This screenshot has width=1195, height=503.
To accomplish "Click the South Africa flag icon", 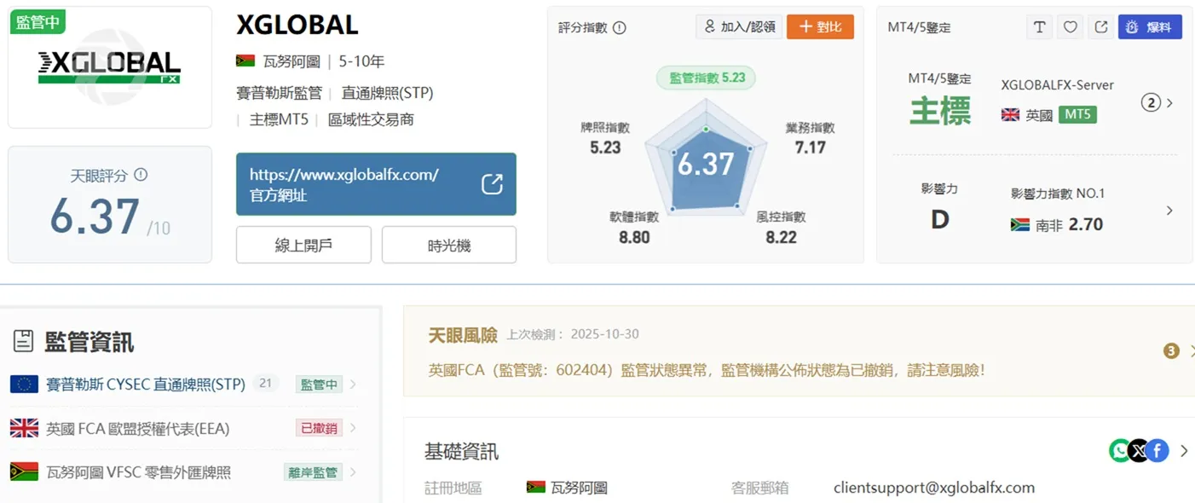I will coord(1020,225).
